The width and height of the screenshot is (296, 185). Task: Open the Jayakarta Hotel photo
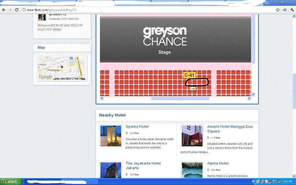111,170
